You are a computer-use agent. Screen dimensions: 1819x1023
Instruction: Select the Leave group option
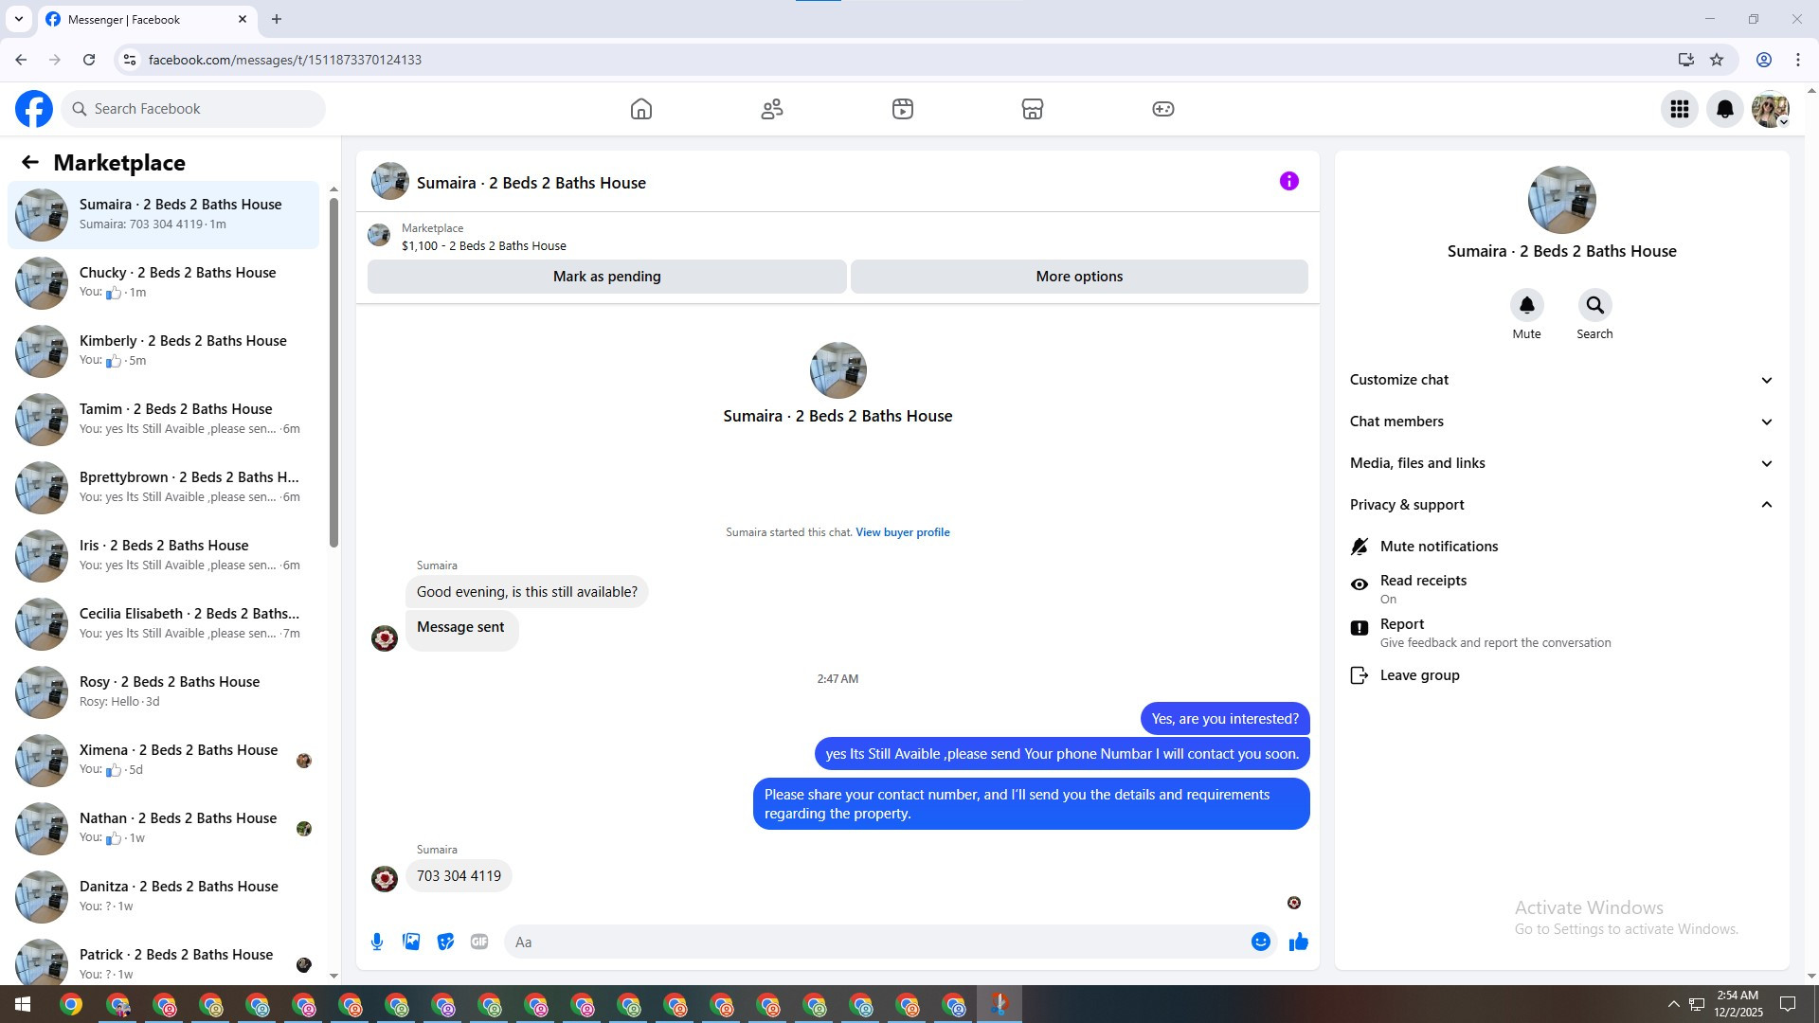click(x=1419, y=675)
